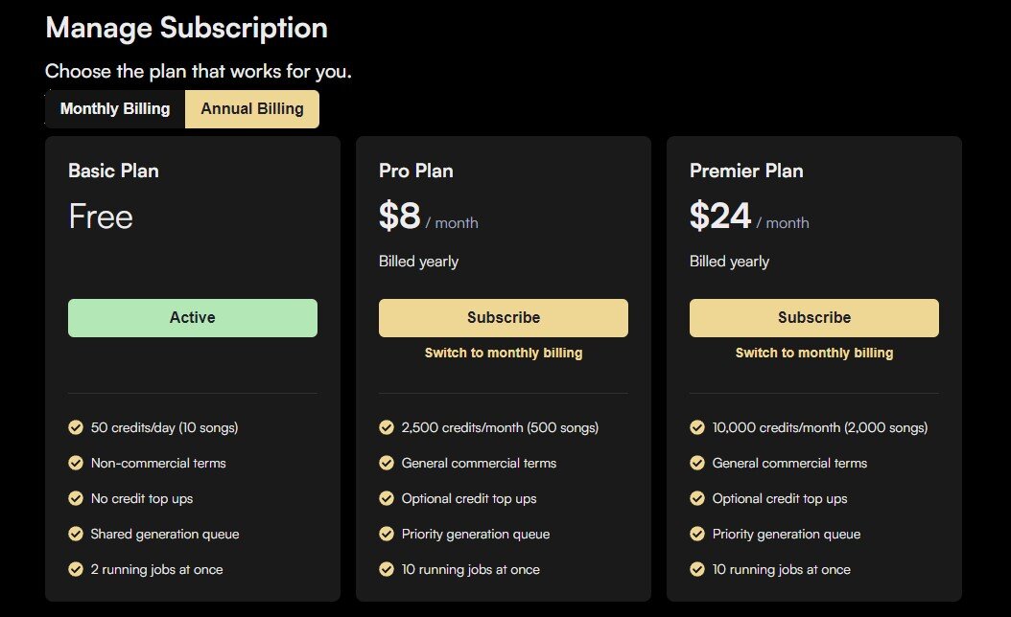Click checkmark icon beside 50 credits/day

coord(76,427)
